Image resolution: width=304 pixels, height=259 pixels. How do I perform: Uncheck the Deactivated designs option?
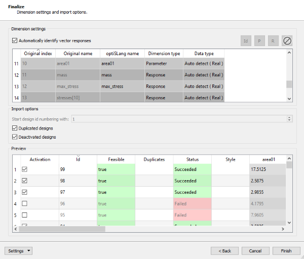click(x=15, y=137)
